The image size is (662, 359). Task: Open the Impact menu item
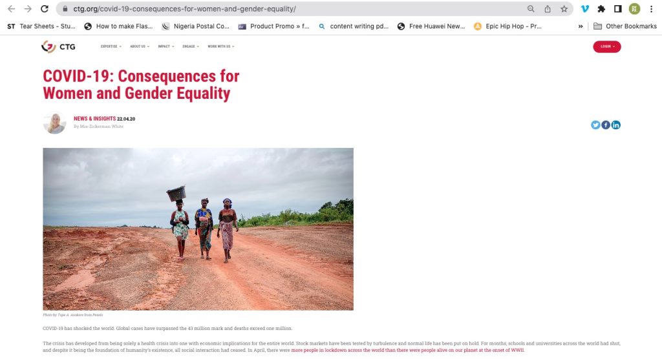166,46
